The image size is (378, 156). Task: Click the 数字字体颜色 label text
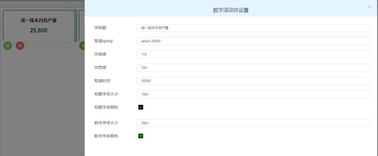tap(106, 136)
